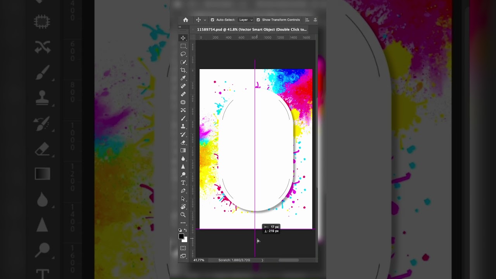Select the Crop tool
This screenshot has width=496, height=279.
183,70
